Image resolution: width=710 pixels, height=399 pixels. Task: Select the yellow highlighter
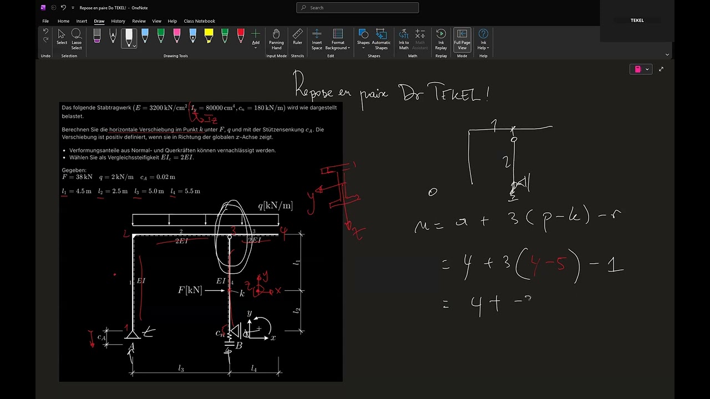tap(209, 37)
